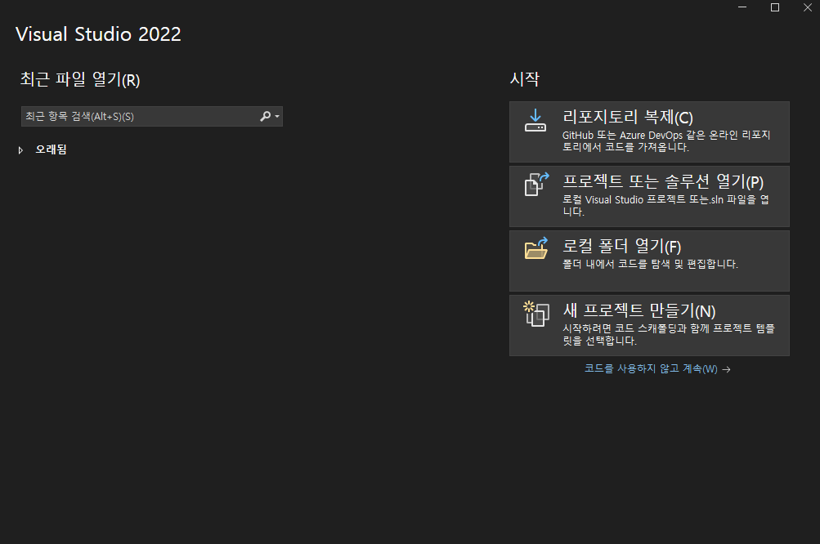
Task: Open the search options dropdown arrow
Action: pos(277,117)
